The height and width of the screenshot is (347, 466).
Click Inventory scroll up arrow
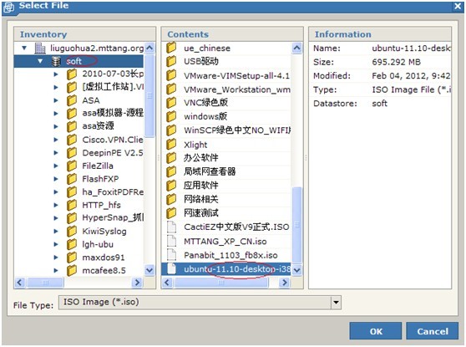(149, 48)
